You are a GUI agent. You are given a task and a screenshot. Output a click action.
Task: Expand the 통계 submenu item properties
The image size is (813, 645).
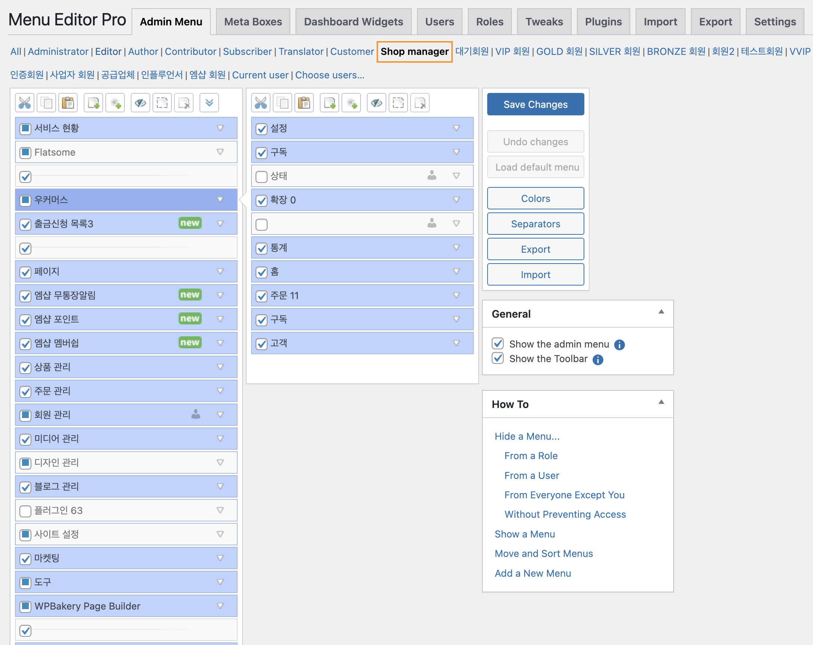[x=456, y=248]
